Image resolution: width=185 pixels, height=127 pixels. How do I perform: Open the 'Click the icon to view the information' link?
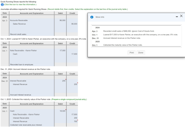coord(20,5)
